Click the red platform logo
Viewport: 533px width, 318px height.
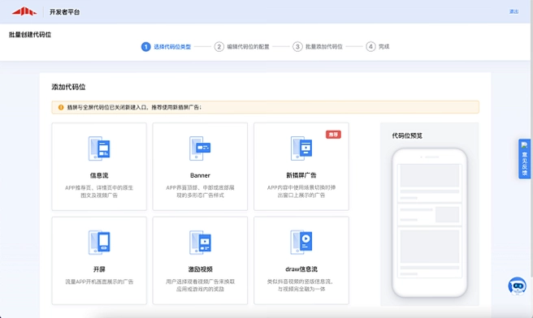[x=24, y=11]
